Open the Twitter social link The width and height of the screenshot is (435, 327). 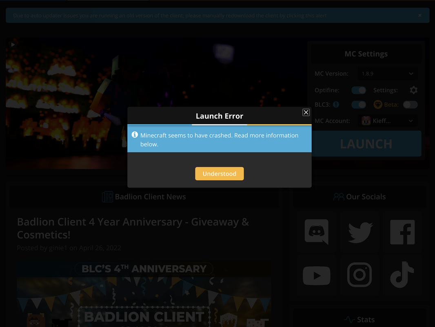pyautogui.click(x=360, y=232)
